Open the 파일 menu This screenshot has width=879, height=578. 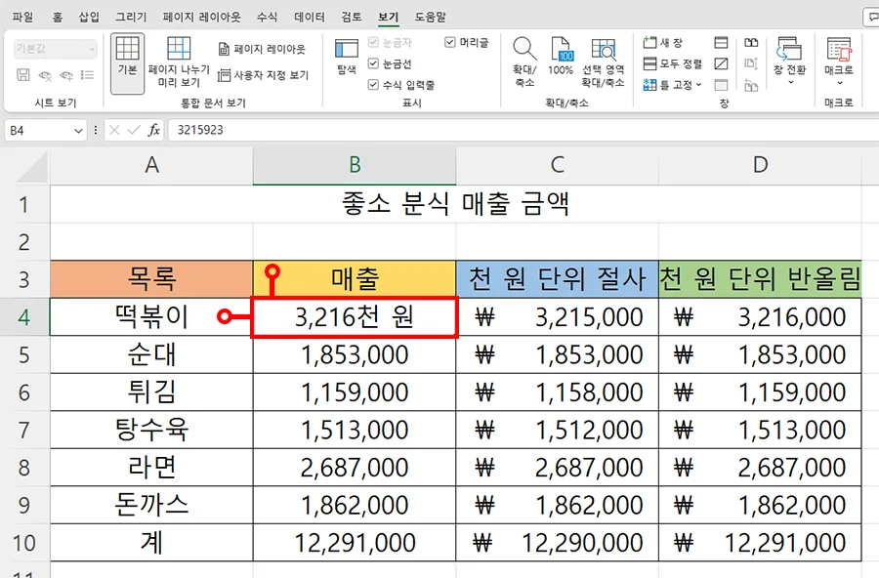coord(21,15)
